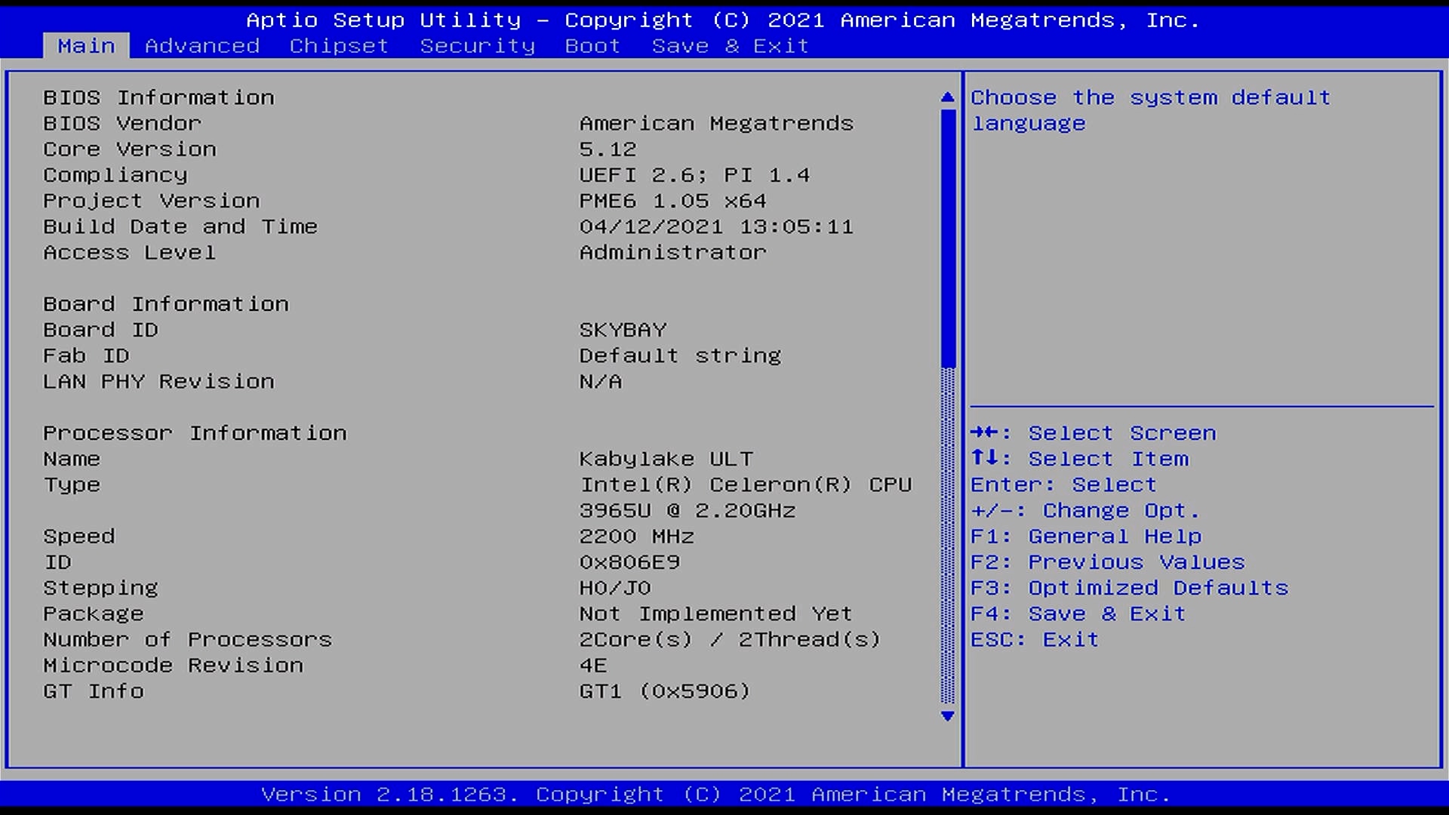1449x815 pixels.
Task: Click the 5.12 core version value
Action: tap(608, 149)
